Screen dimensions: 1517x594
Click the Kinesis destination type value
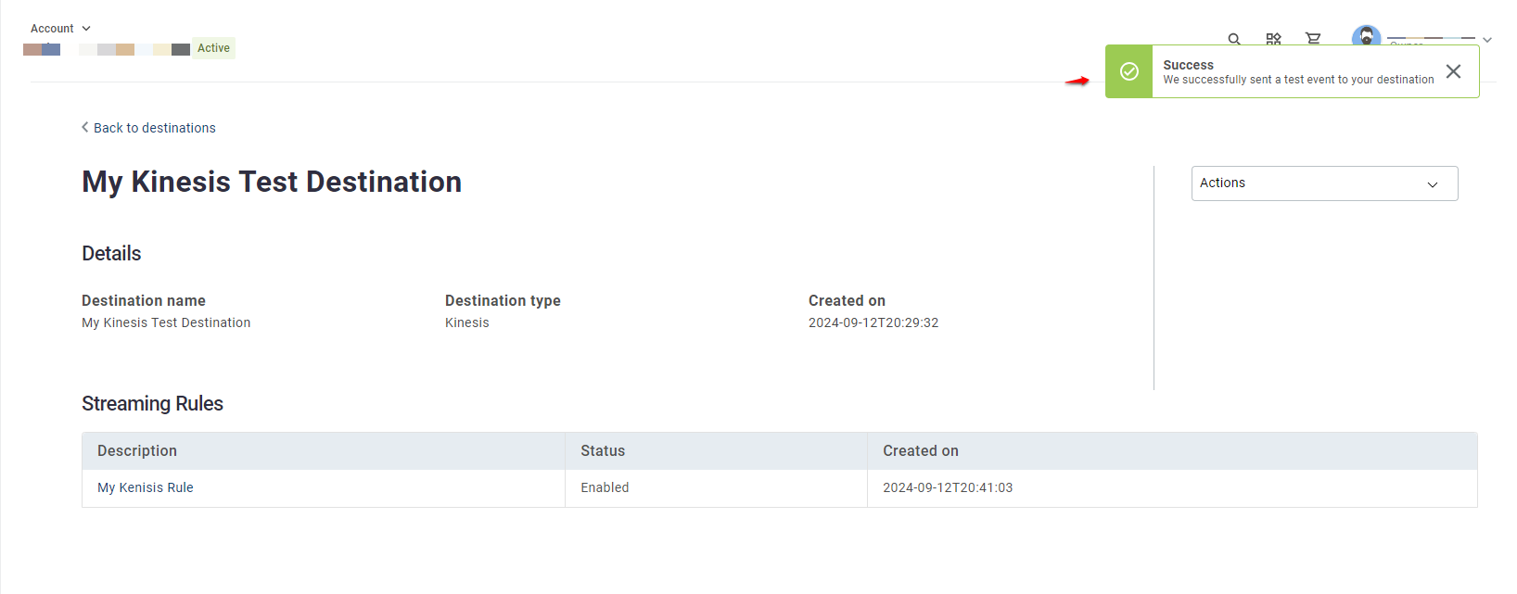467,322
